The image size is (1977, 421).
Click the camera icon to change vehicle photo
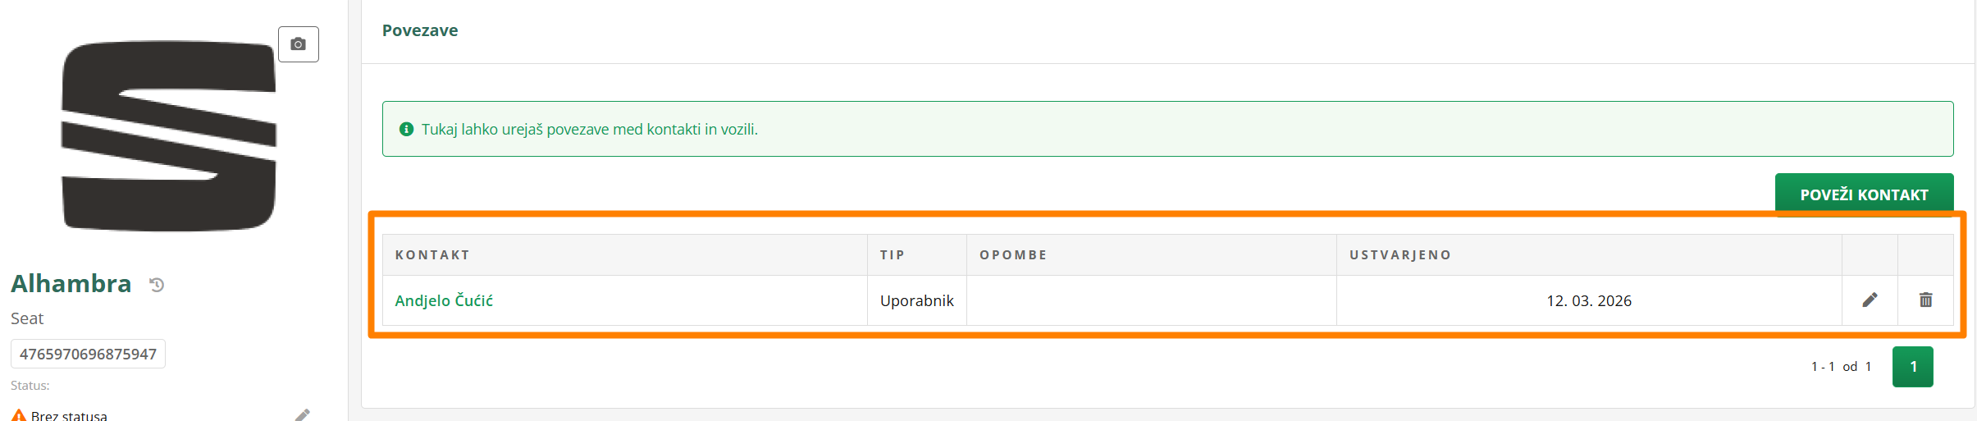tap(298, 44)
